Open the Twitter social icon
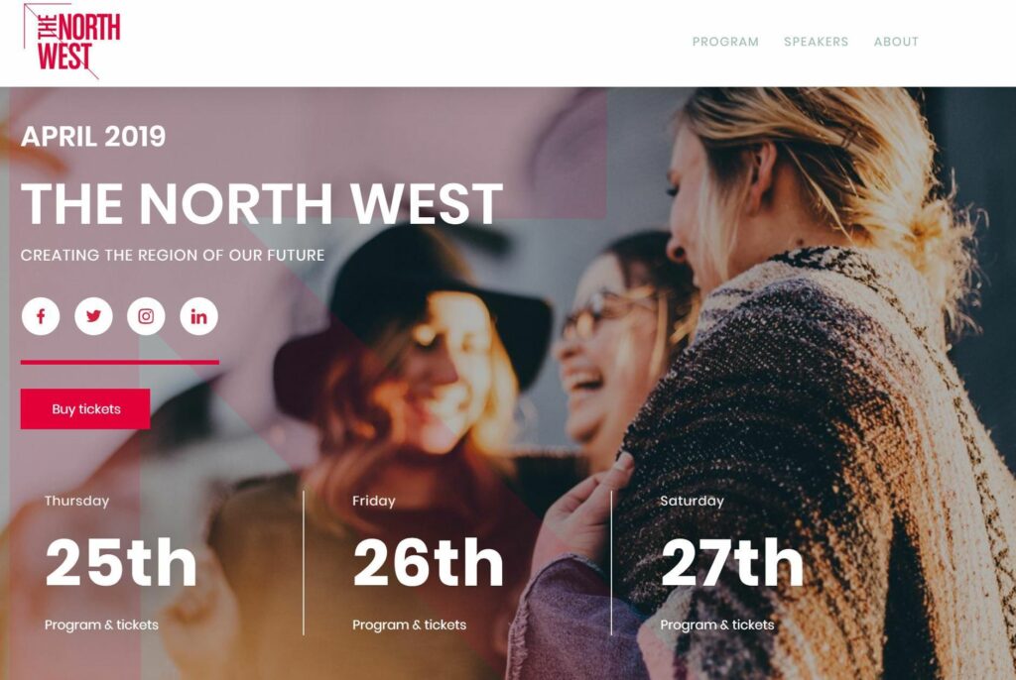This screenshot has height=680, width=1016. 93,316
